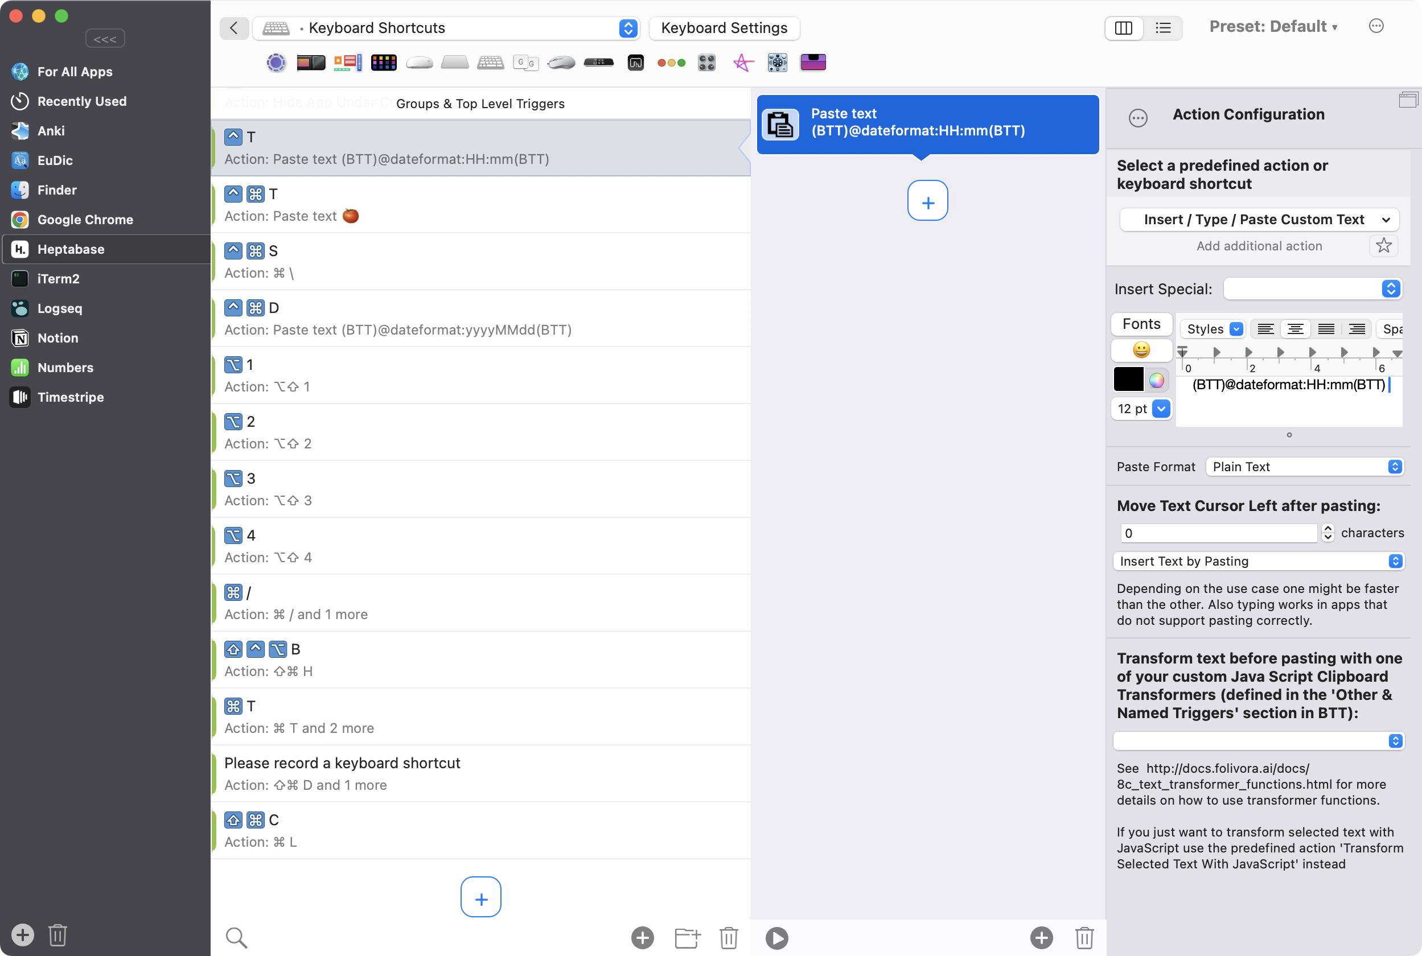Image resolution: width=1422 pixels, height=956 pixels.
Task: Click the Fonts button
Action: (x=1141, y=324)
